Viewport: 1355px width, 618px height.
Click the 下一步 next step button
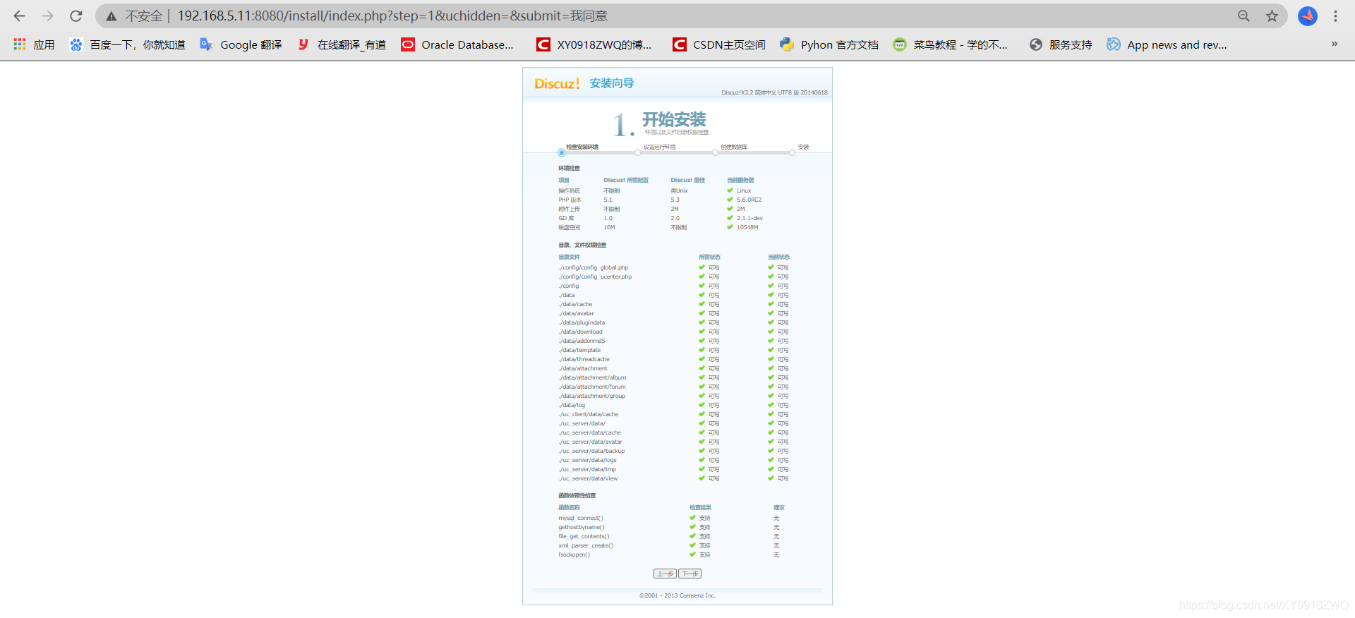pos(690,574)
